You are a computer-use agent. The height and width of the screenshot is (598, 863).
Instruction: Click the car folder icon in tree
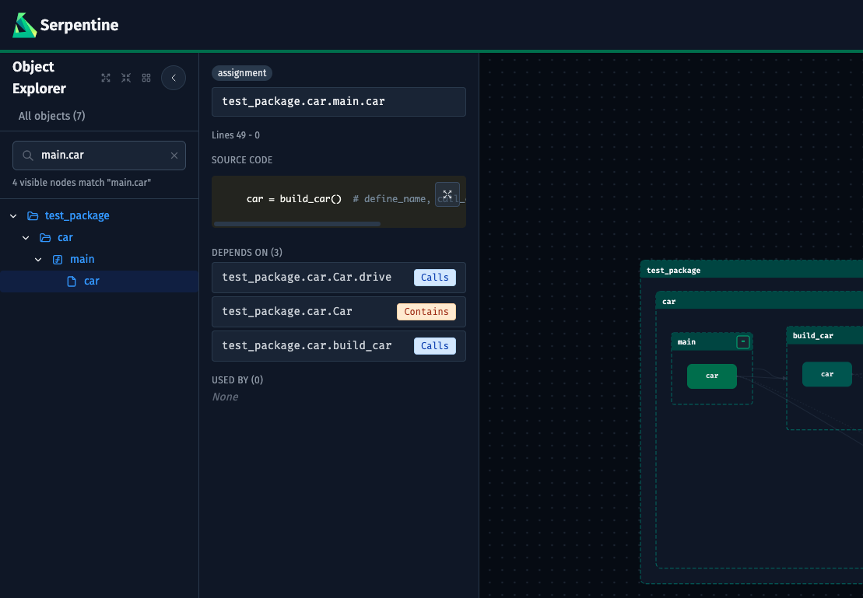pyautogui.click(x=45, y=238)
